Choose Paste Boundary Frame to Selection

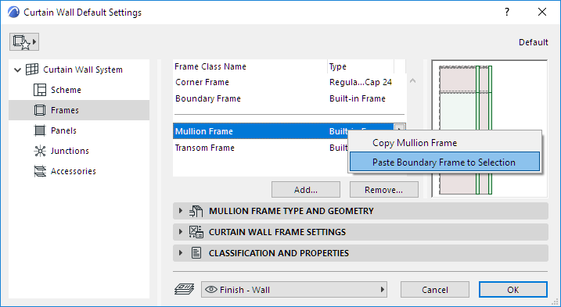444,162
